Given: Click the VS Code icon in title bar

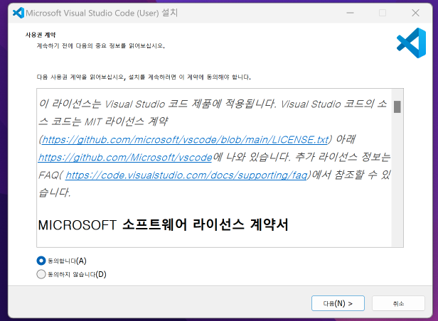Looking at the screenshot, I should pyautogui.click(x=18, y=13).
